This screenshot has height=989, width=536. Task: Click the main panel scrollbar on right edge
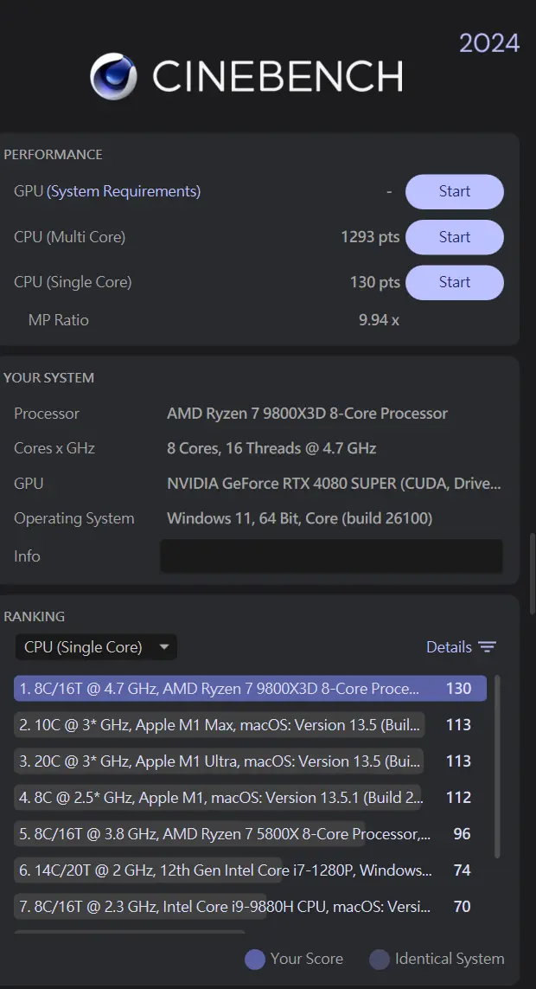[x=533, y=574]
